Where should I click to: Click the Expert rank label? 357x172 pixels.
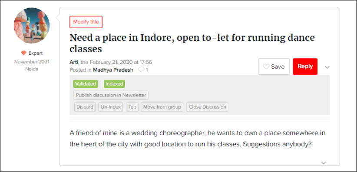36,53
